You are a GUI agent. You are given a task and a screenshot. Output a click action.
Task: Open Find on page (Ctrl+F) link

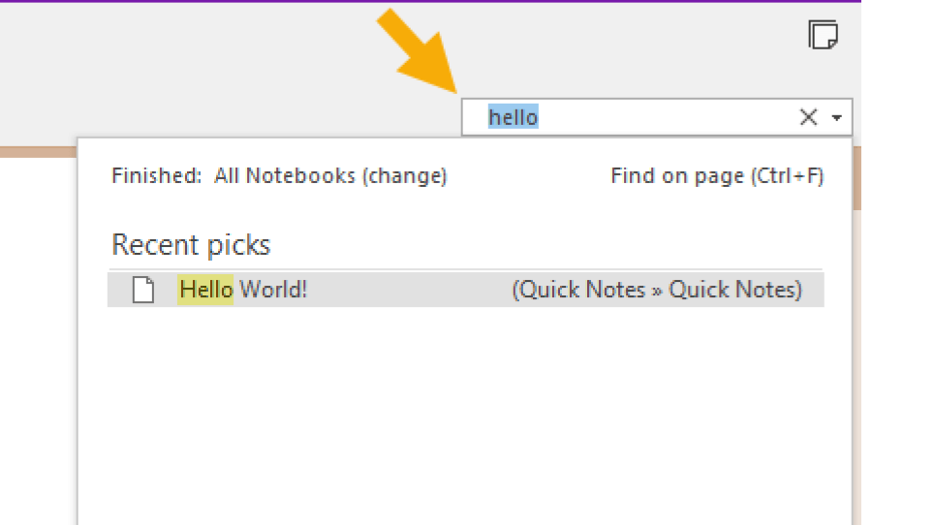coord(717,176)
